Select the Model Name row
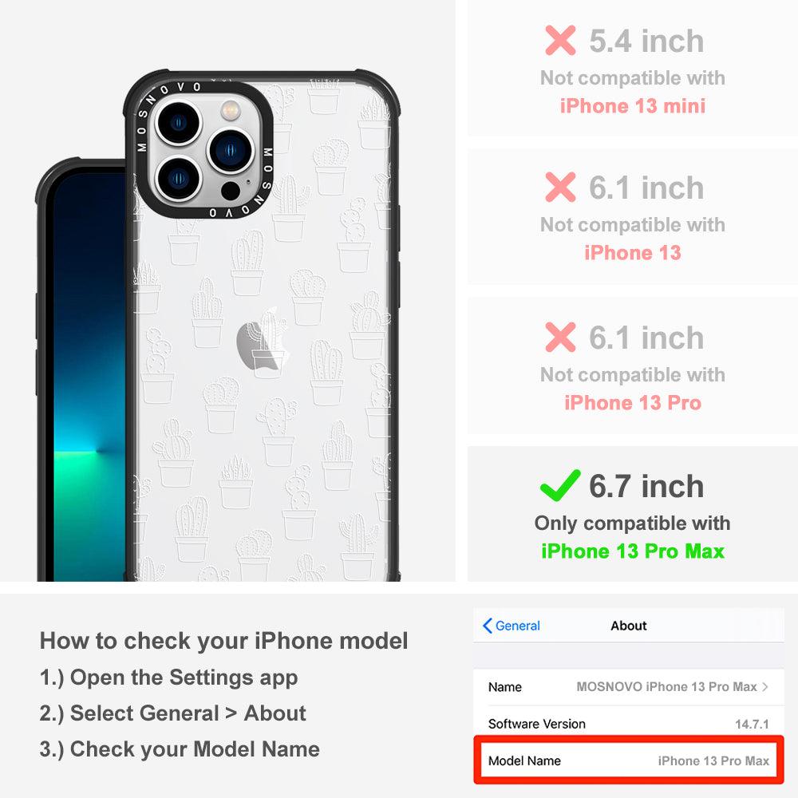 pos(629,760)
